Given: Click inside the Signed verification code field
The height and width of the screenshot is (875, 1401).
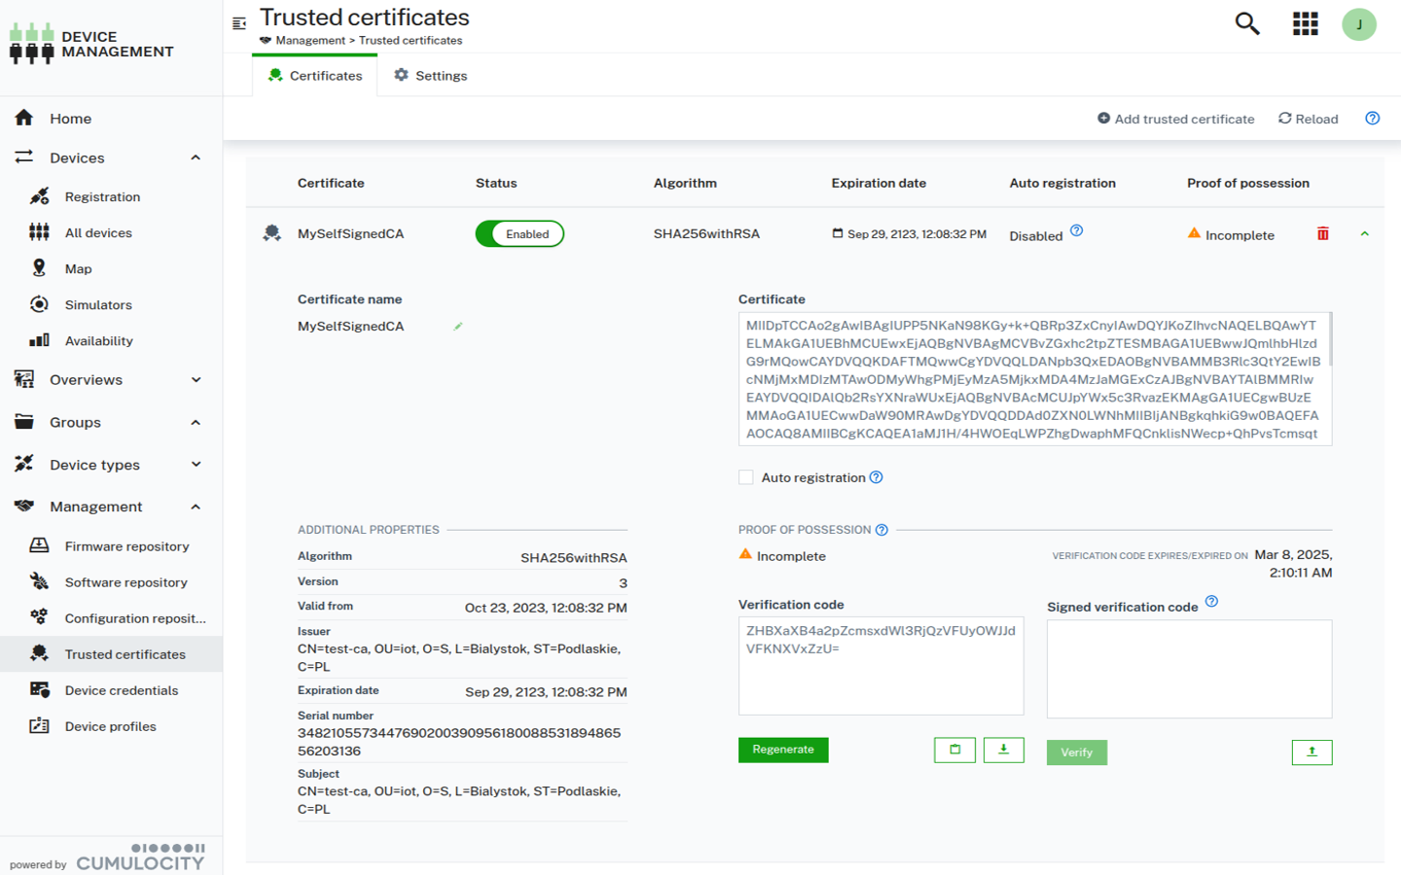Looking at the screenshot, I should [1188, 668].
